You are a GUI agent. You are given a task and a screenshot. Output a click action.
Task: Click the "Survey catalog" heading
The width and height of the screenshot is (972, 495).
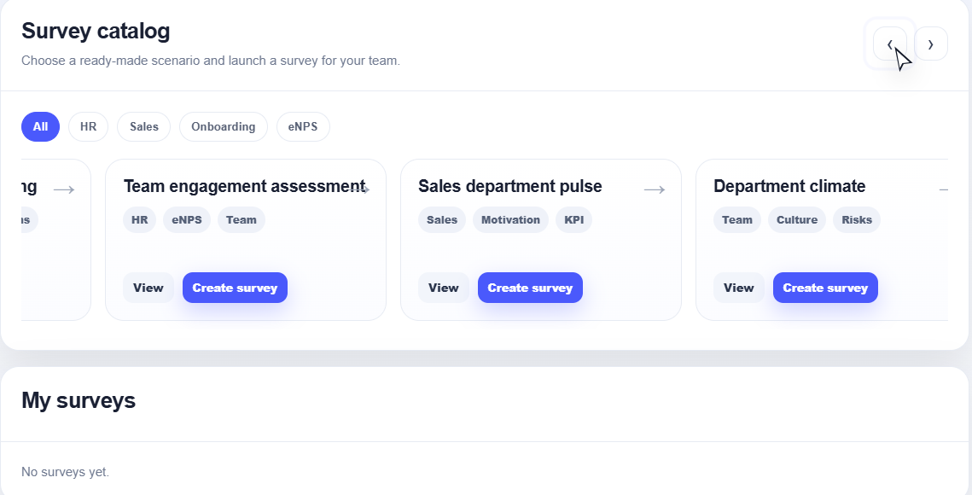click(96, 31)
